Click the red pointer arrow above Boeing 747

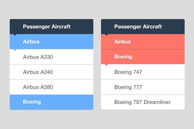coord(106,65)
